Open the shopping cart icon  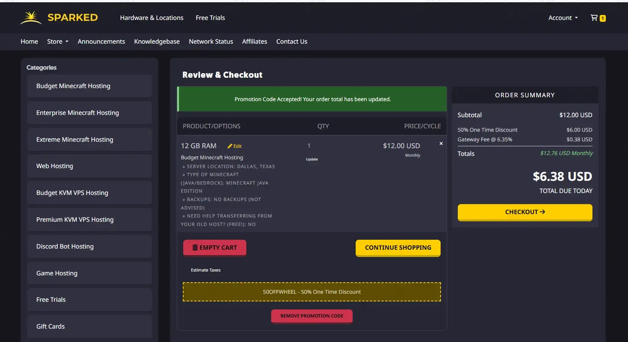pyautogui.click(x=594, y=18)
